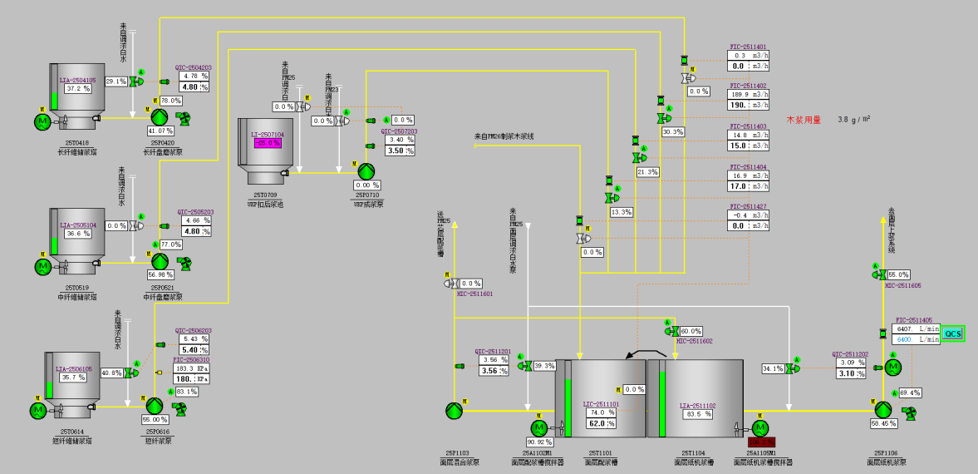The height and width of the screenshot is (474, 978).
Task: Open the LIC-2511101 level controller faceplate
Action: pos(602,403)
